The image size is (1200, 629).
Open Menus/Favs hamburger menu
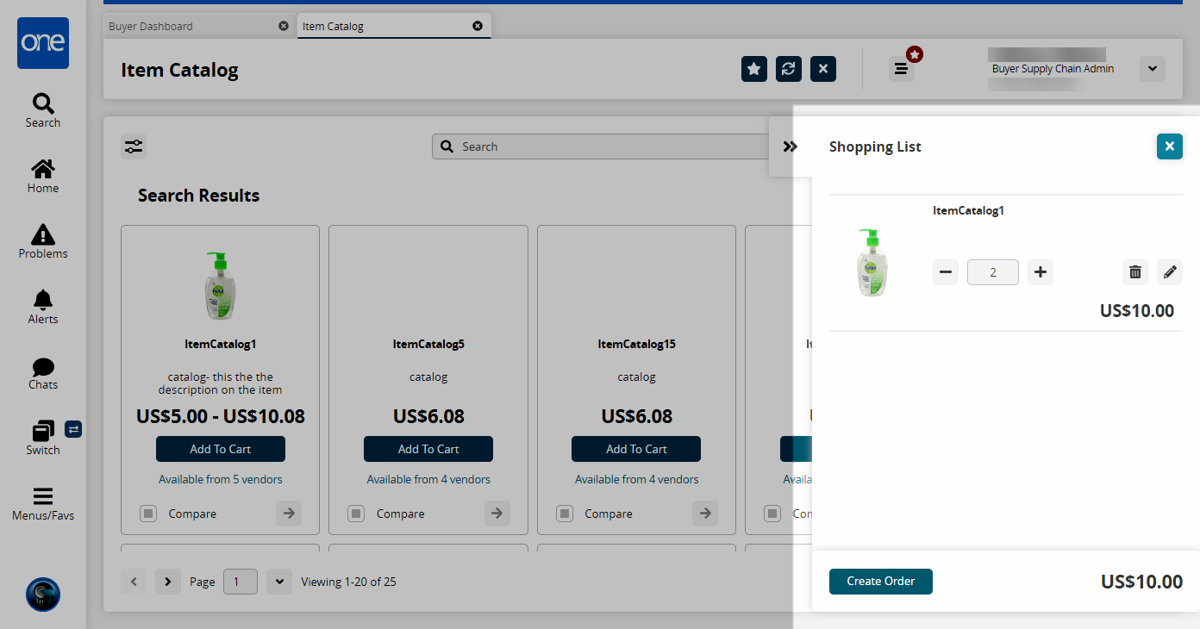point(43,503)
